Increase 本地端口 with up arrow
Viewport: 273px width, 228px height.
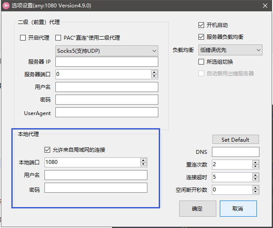143,160
